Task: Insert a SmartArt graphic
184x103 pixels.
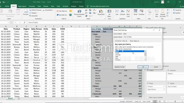Action: 33,16
